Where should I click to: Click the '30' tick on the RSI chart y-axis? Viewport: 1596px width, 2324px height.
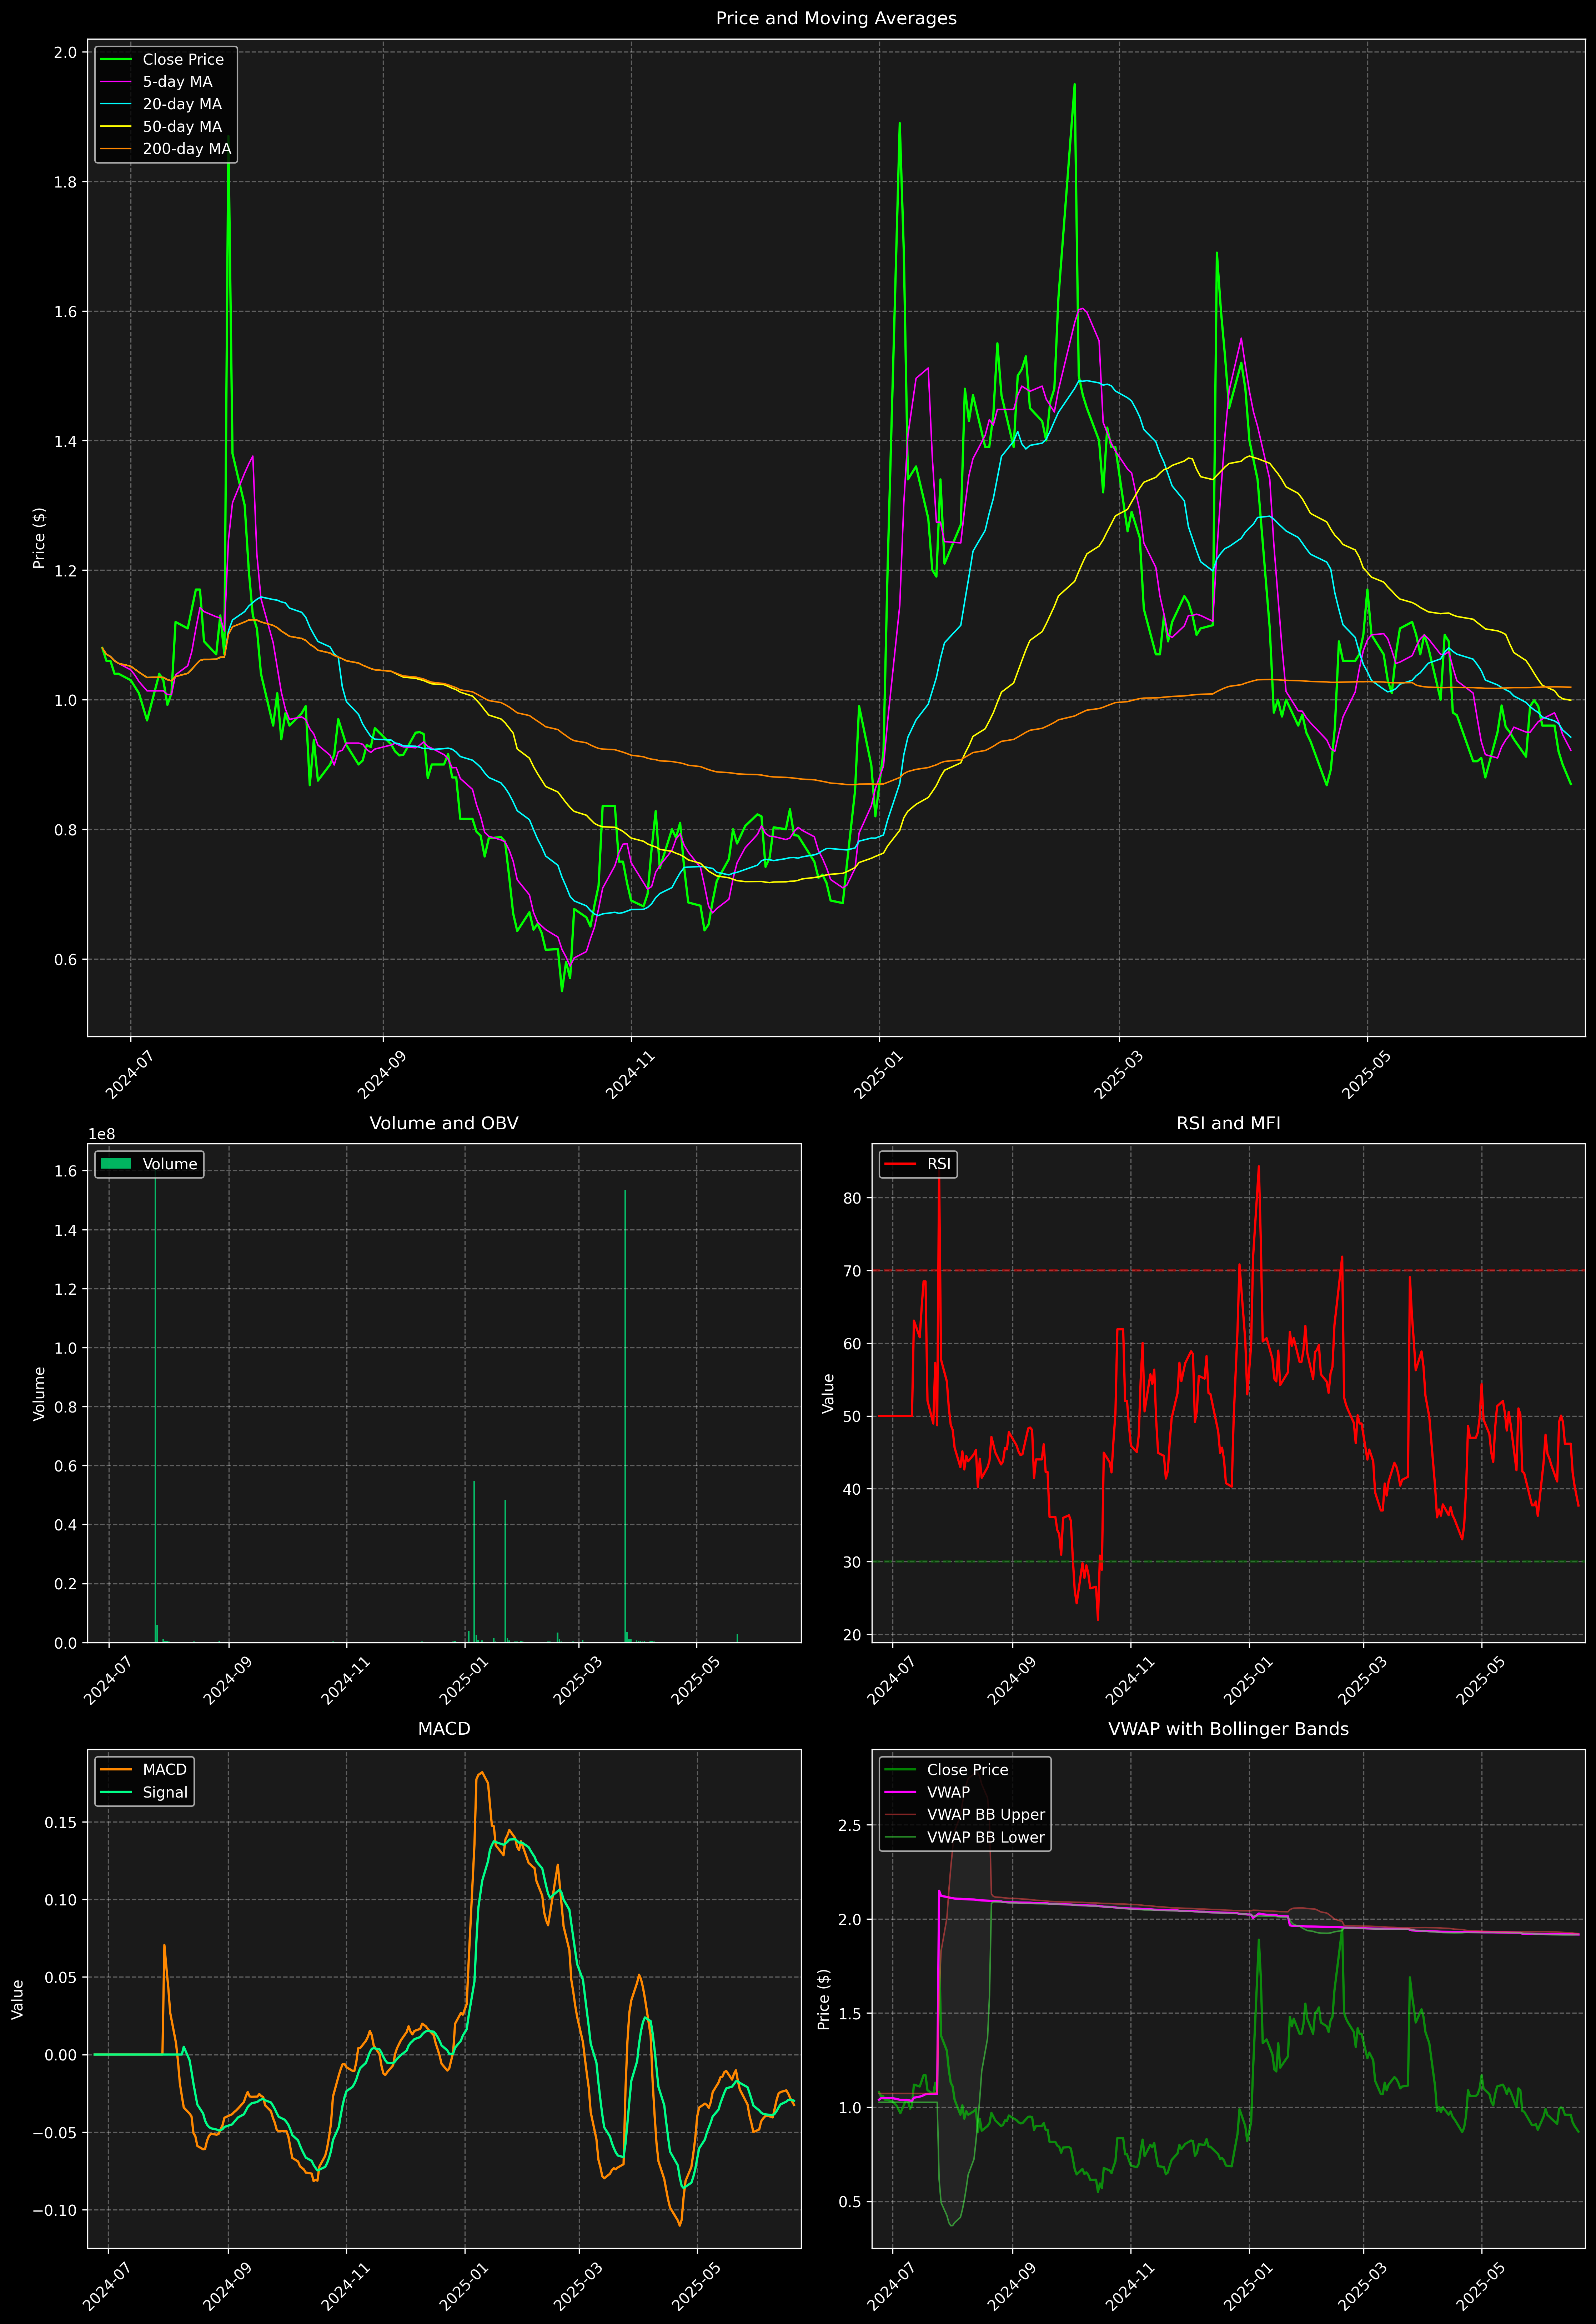tap(852, 1562)
